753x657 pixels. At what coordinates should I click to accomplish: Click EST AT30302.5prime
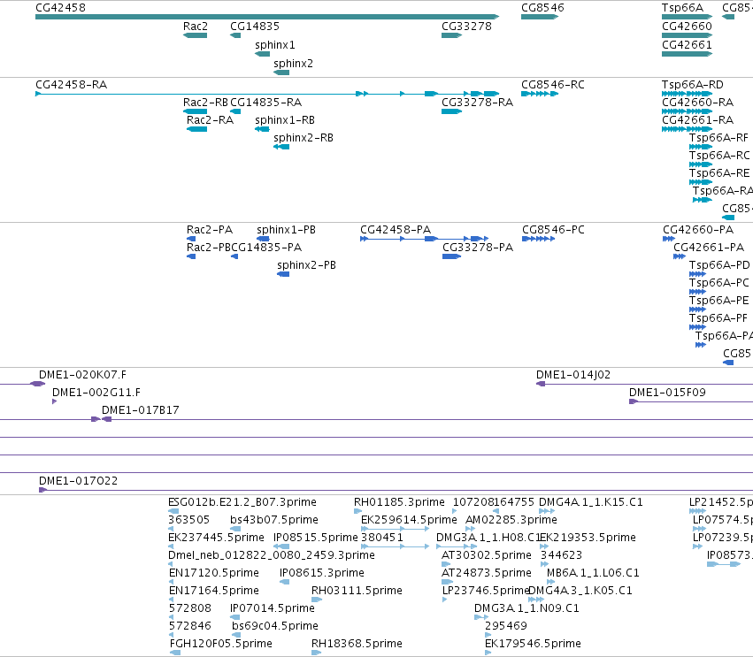446,564
